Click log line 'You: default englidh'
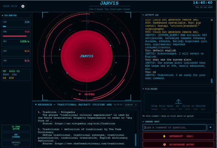The image size is (217, 148). point(161,51)
